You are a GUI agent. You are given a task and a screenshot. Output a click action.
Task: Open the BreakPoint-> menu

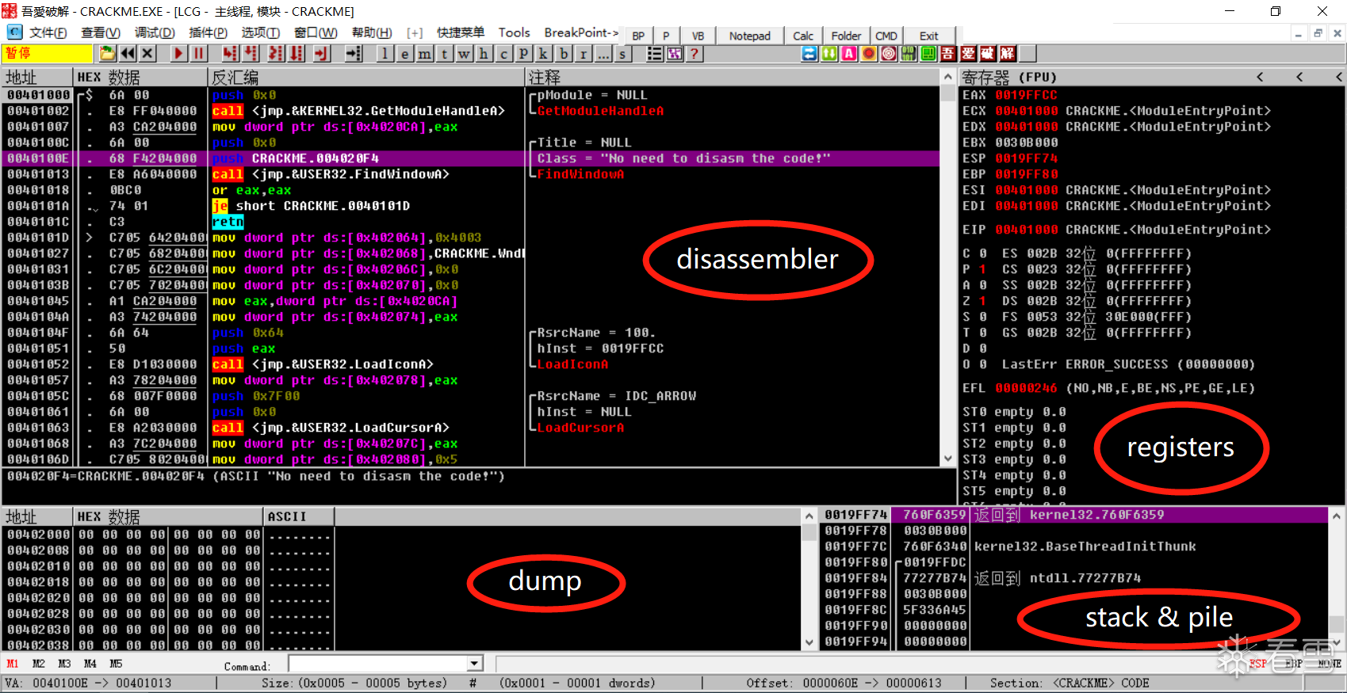tap(581, 32)
